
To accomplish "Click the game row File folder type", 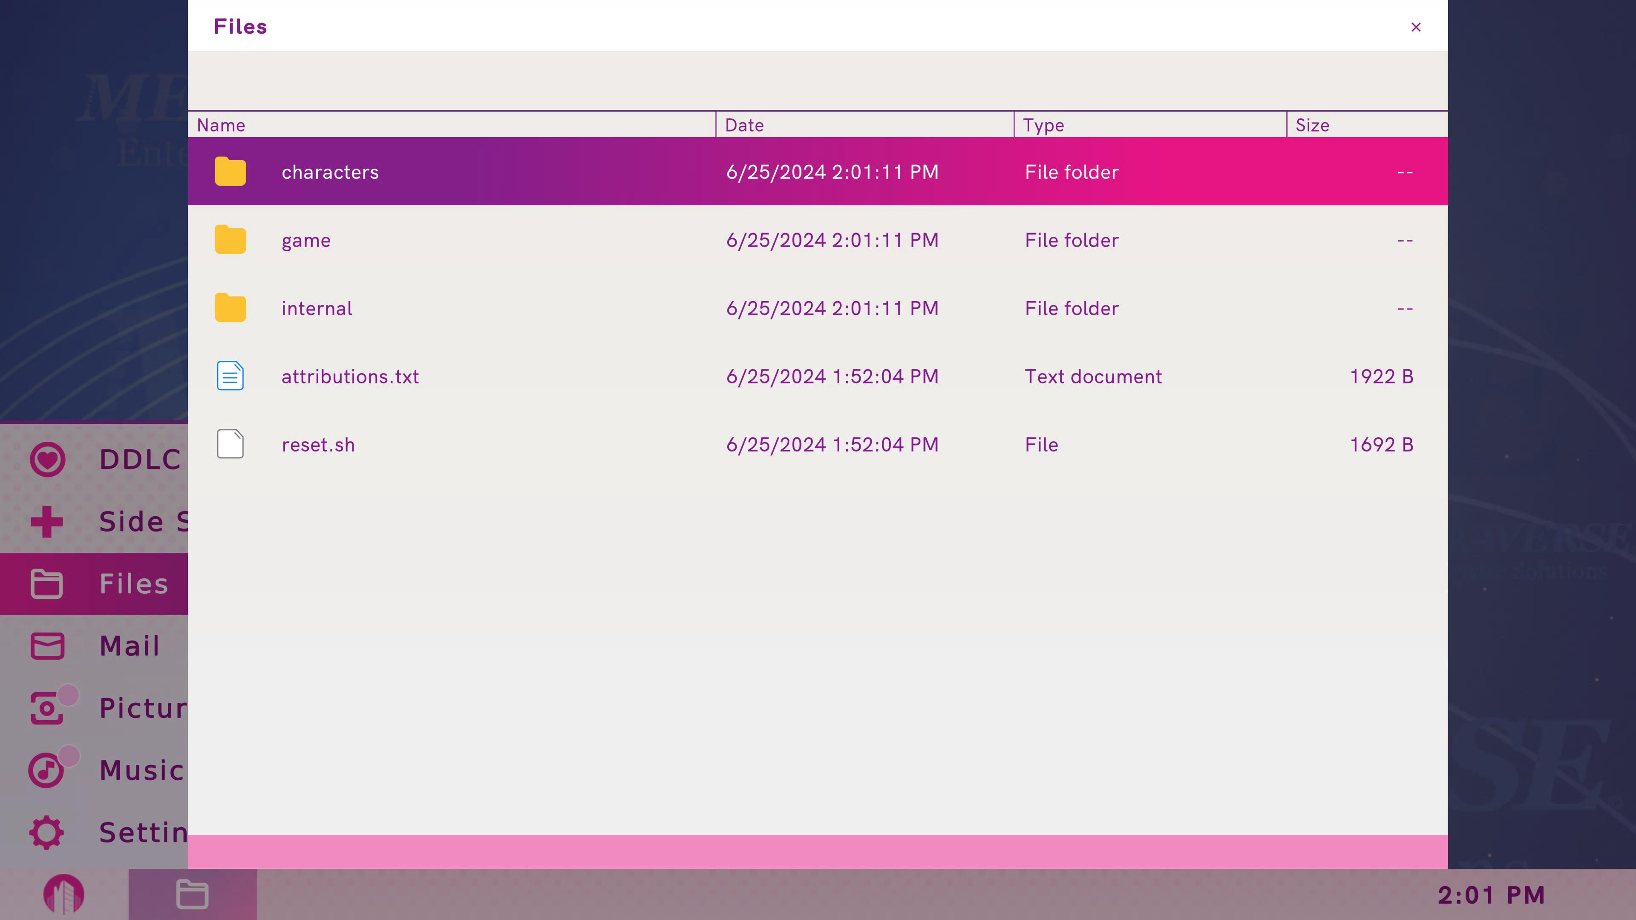I will pyautogui.click(x=1071, y=240).
